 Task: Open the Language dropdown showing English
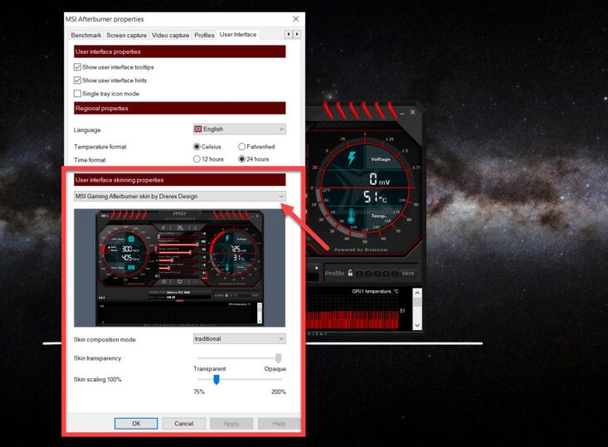point(239,129)
